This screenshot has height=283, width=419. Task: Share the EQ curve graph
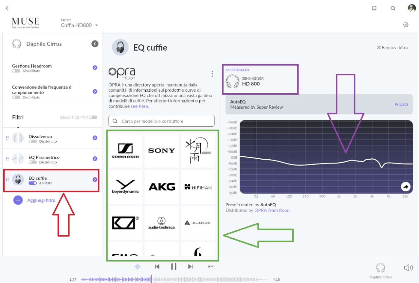pyautogui.click(x=406, y=187)
